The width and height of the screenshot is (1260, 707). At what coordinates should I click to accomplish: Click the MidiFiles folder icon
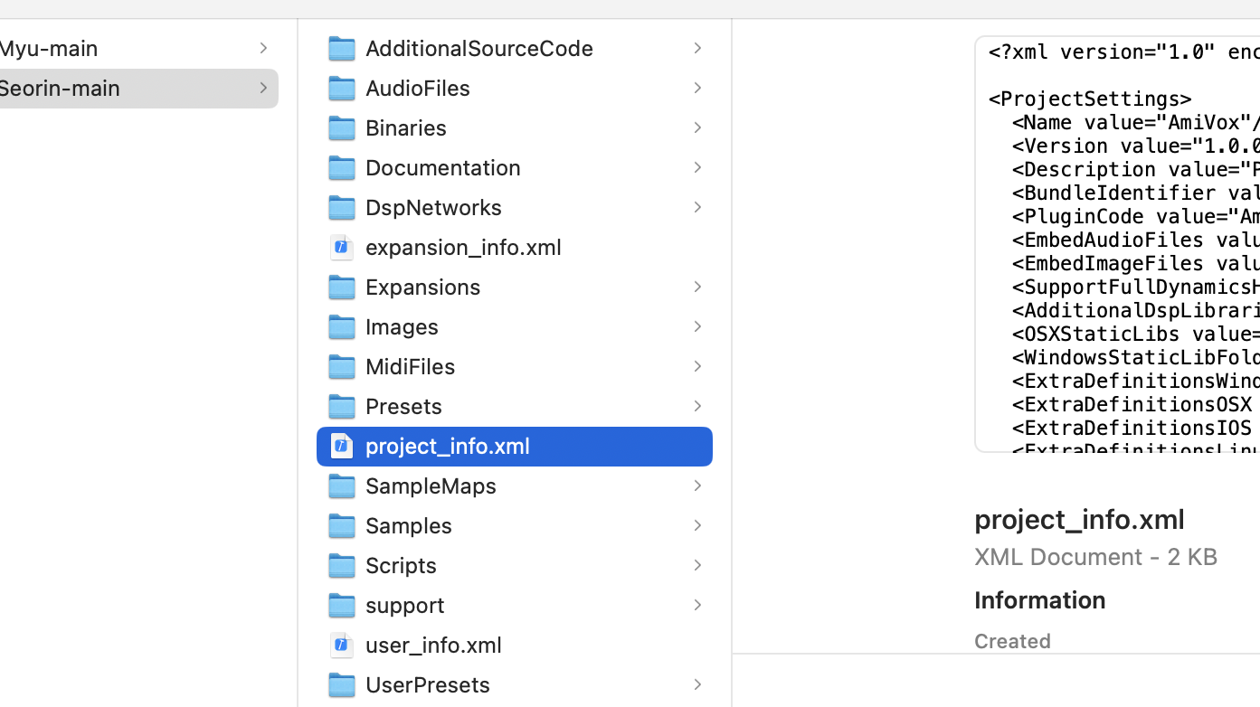coord(341,366)
